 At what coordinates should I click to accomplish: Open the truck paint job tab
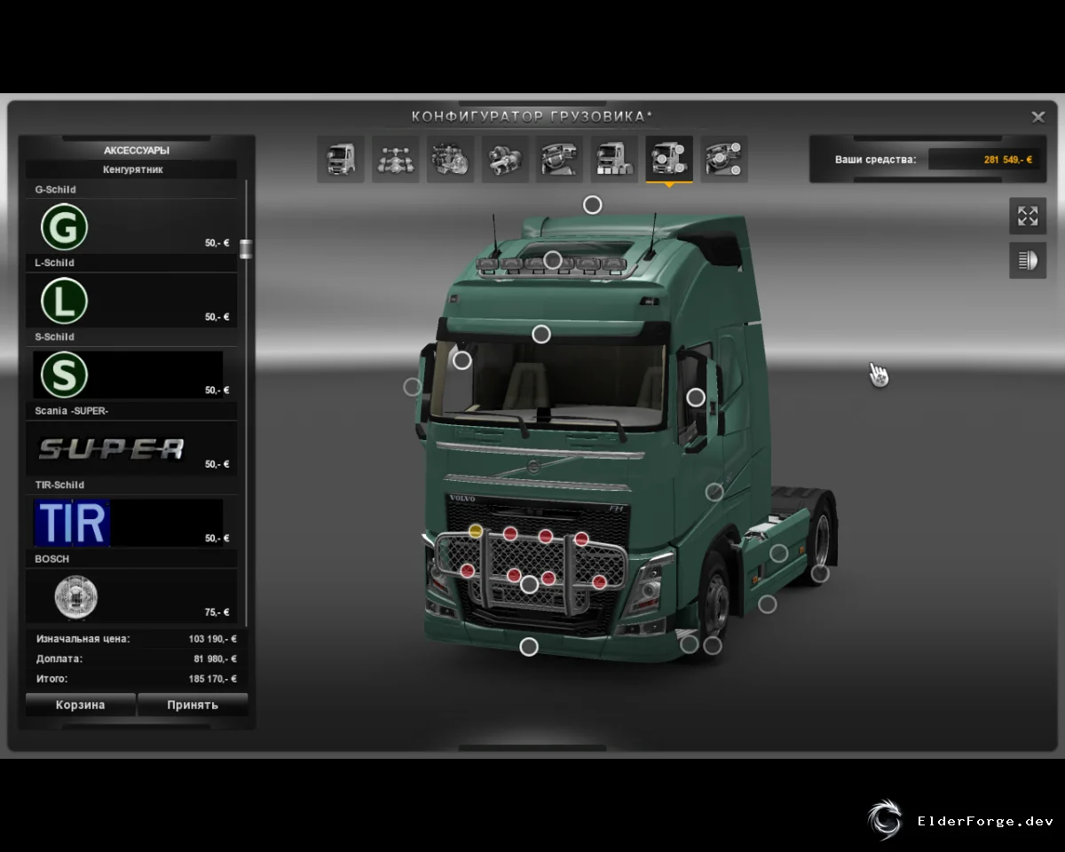(x=614, y=160)
